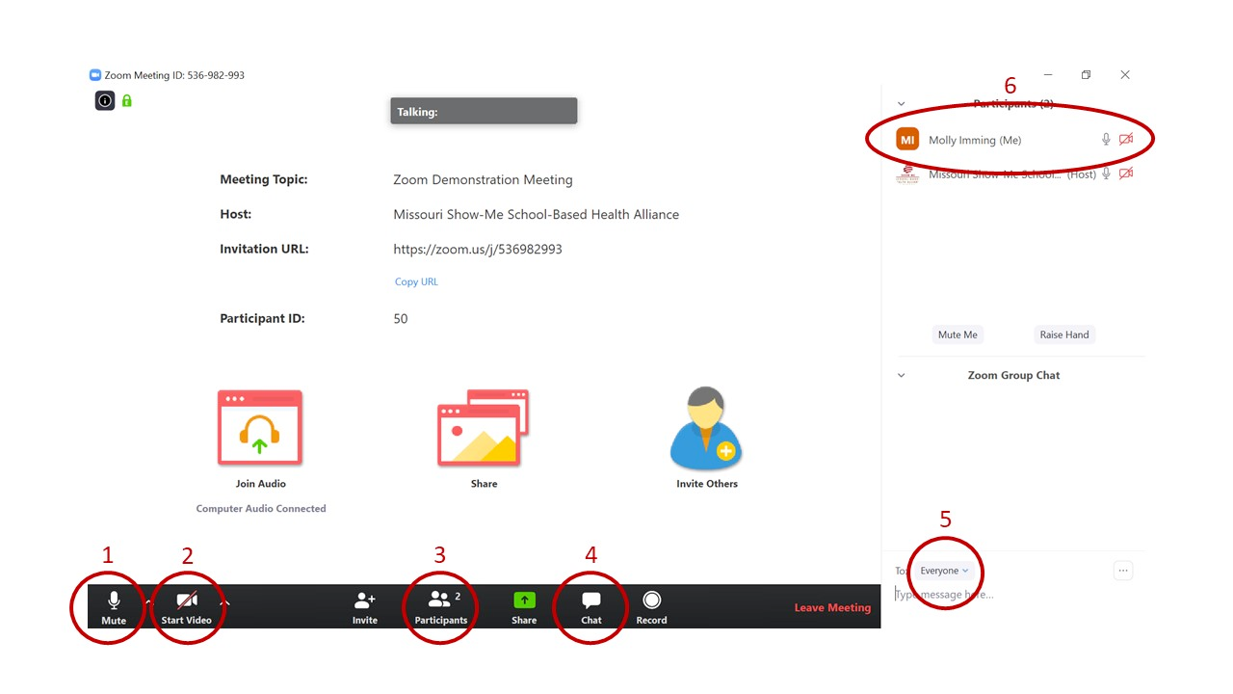Open meeting information icon under title
1233x694 pixels.
click(105, 100)
